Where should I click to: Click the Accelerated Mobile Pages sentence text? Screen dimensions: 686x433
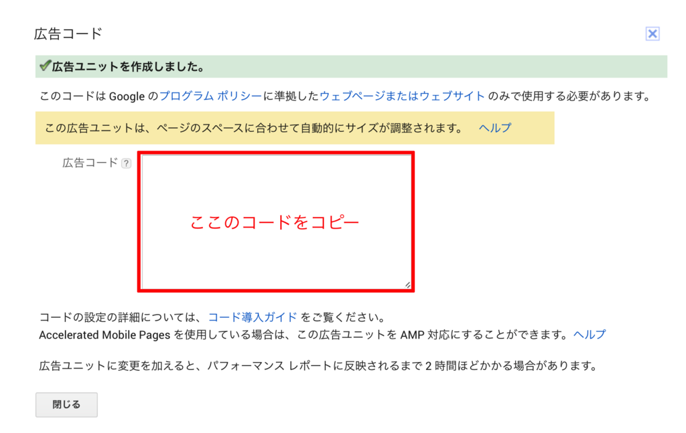[303, 335]
